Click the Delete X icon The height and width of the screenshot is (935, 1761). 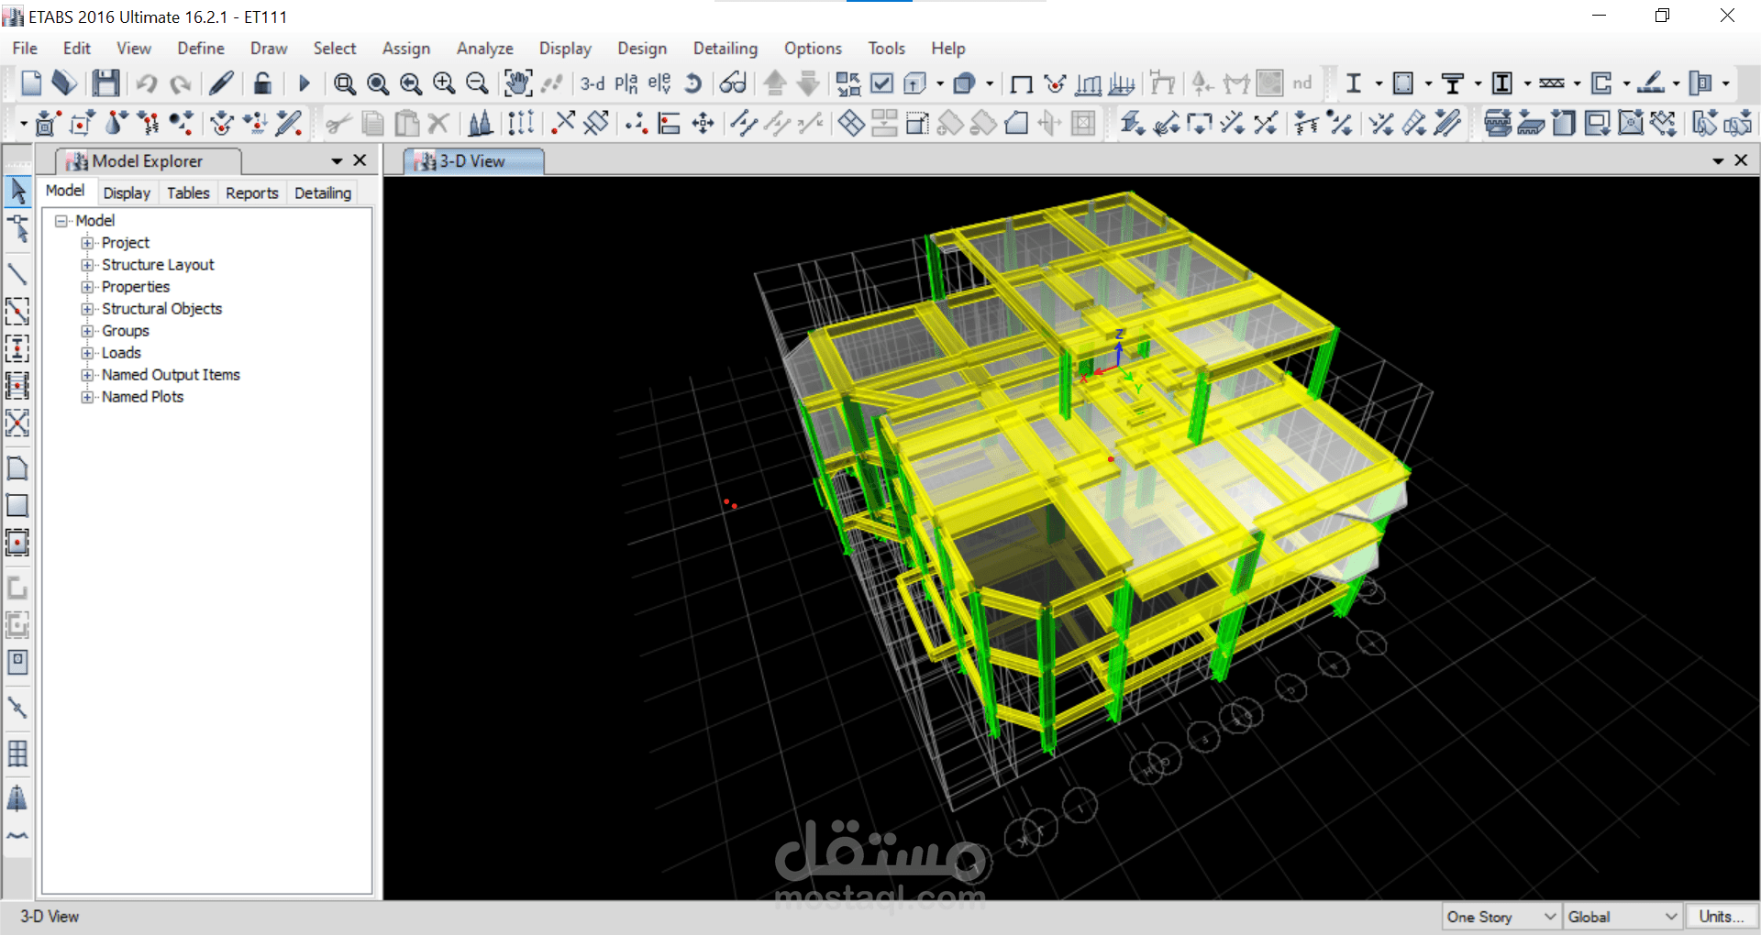(439, 122)
